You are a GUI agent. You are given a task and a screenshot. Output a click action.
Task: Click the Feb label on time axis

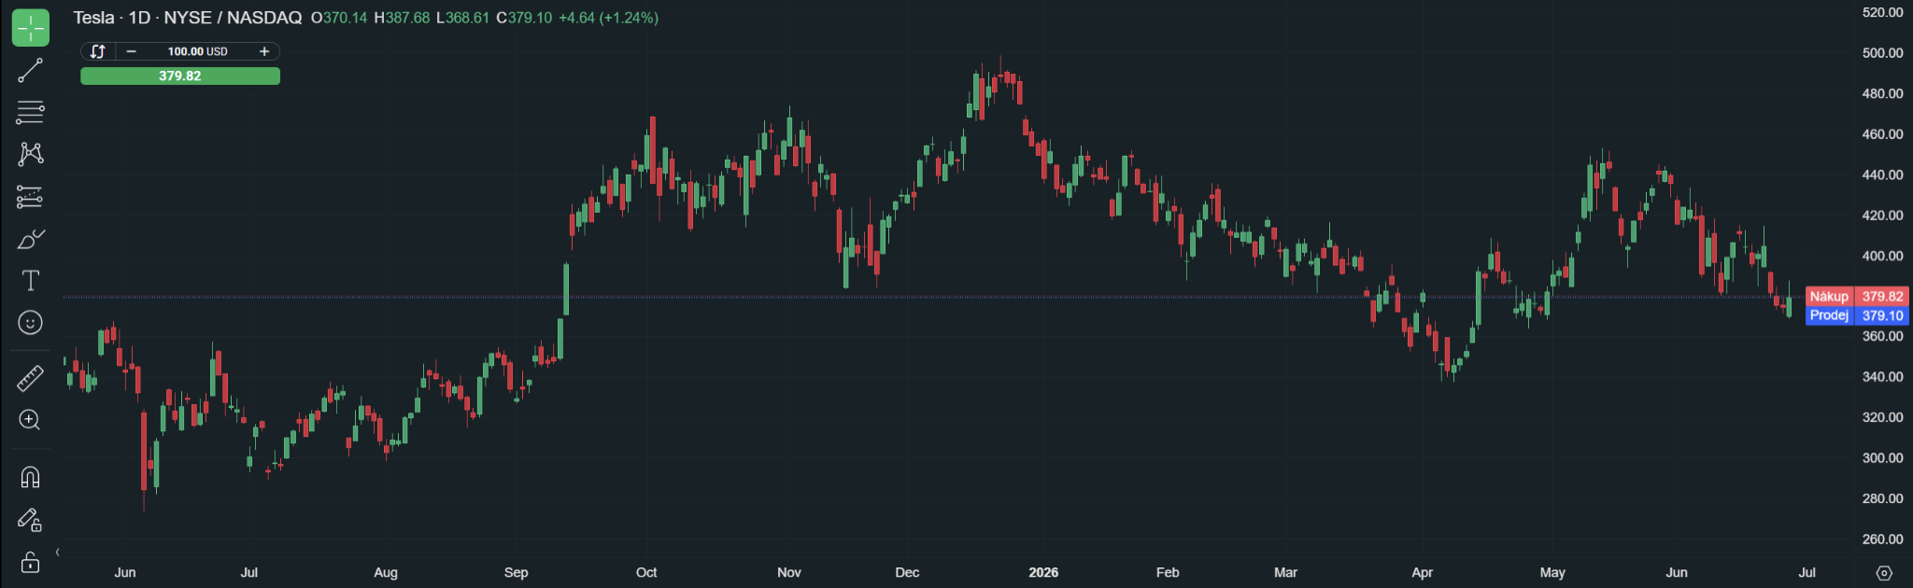(x=1168, y=572)
